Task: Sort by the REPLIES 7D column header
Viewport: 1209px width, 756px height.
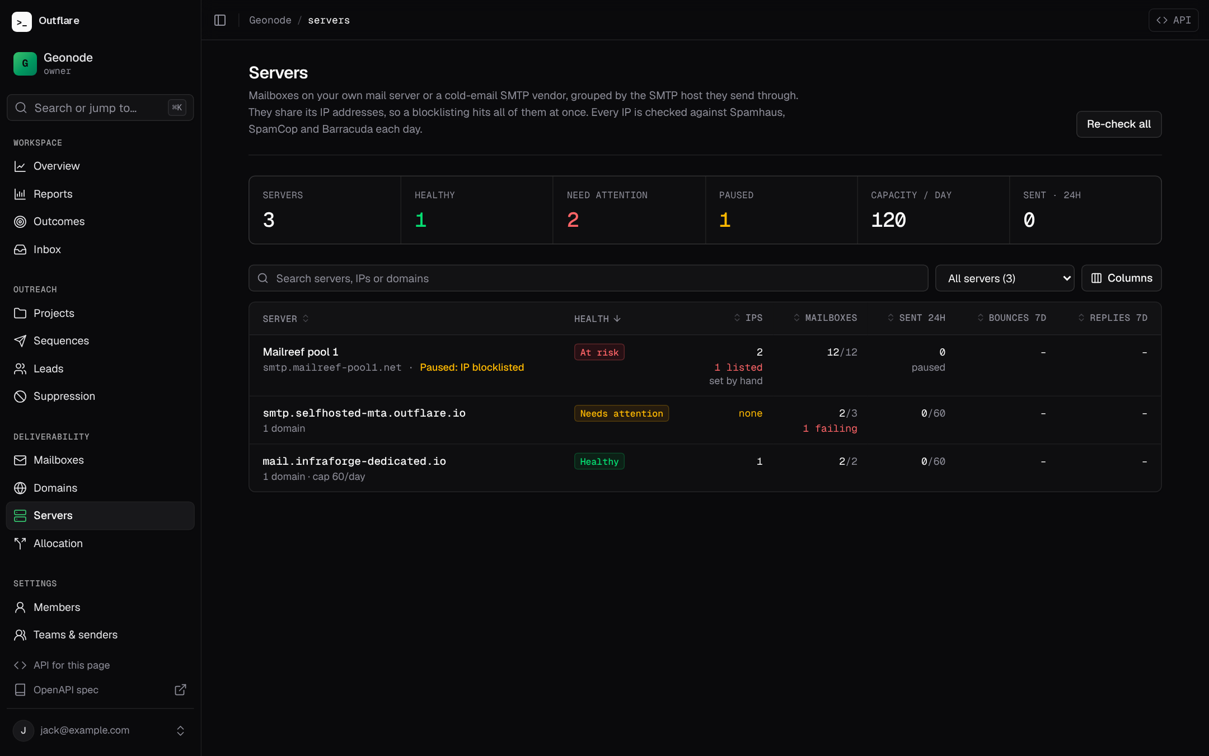Action: [1113, 318]
